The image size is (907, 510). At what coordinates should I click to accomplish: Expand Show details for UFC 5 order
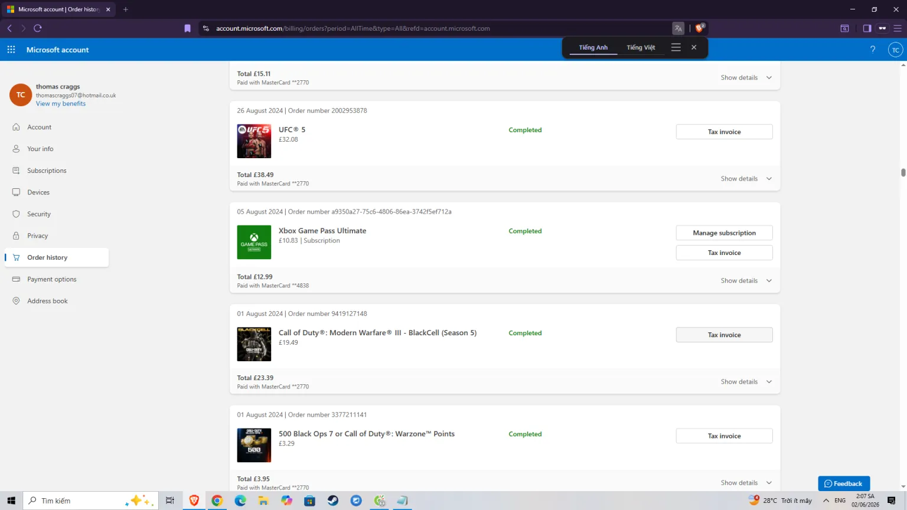[x=746, y=179]
